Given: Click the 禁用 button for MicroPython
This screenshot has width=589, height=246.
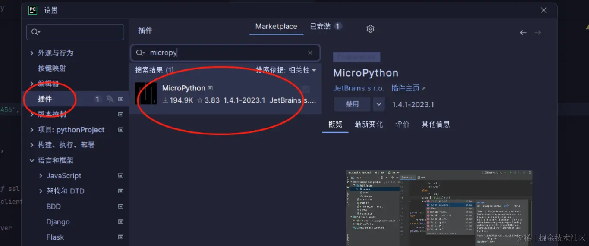Looking at the screenshot, I should click(352, 104).
